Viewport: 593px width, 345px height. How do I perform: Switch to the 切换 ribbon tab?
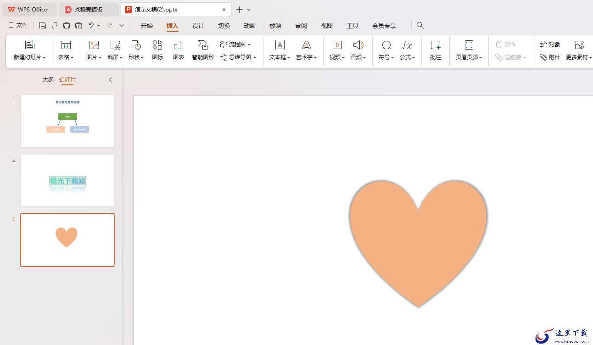point(224,26)
